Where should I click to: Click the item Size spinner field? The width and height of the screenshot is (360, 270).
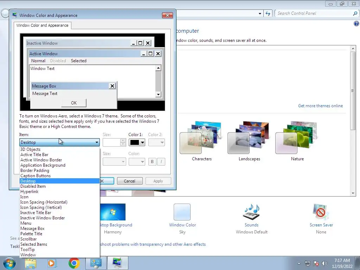(114, 142)
